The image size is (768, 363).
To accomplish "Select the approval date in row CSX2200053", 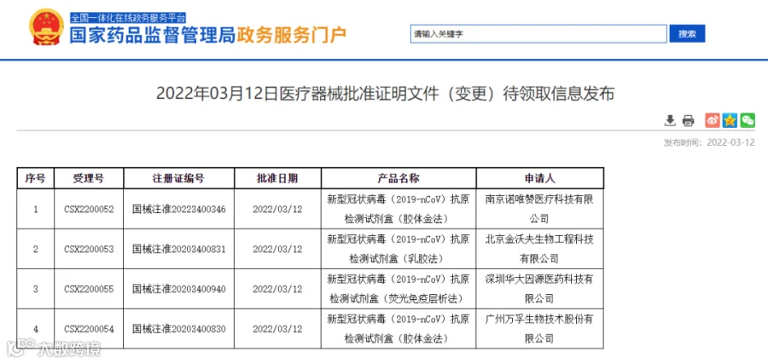I will [x=277, y=249].
